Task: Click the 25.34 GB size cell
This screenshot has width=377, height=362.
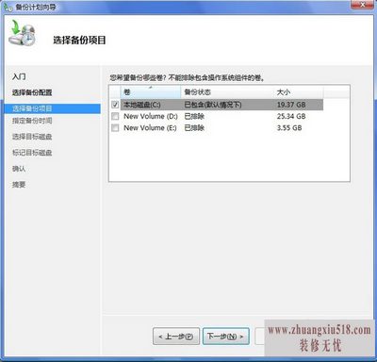Action: (291, 116)
